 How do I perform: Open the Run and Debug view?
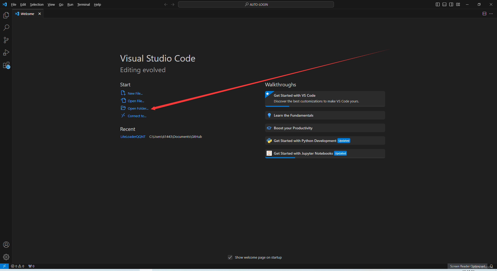(x=6, y=52)
